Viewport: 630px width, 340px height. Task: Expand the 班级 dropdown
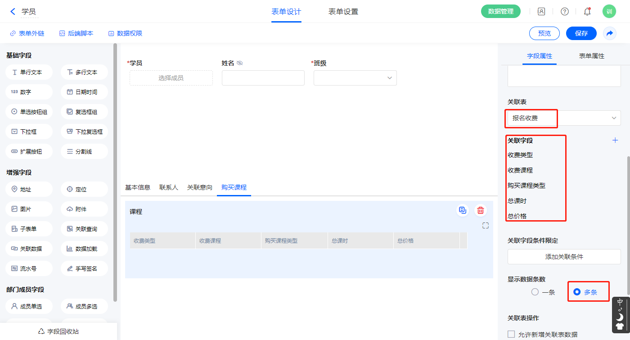[355, 78]
